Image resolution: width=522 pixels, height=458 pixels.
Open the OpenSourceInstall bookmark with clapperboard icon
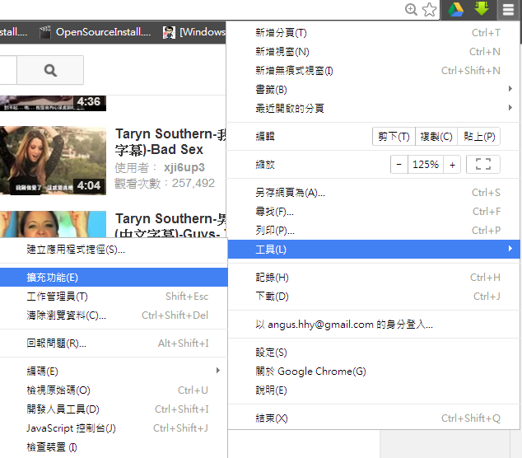(95, 32)
